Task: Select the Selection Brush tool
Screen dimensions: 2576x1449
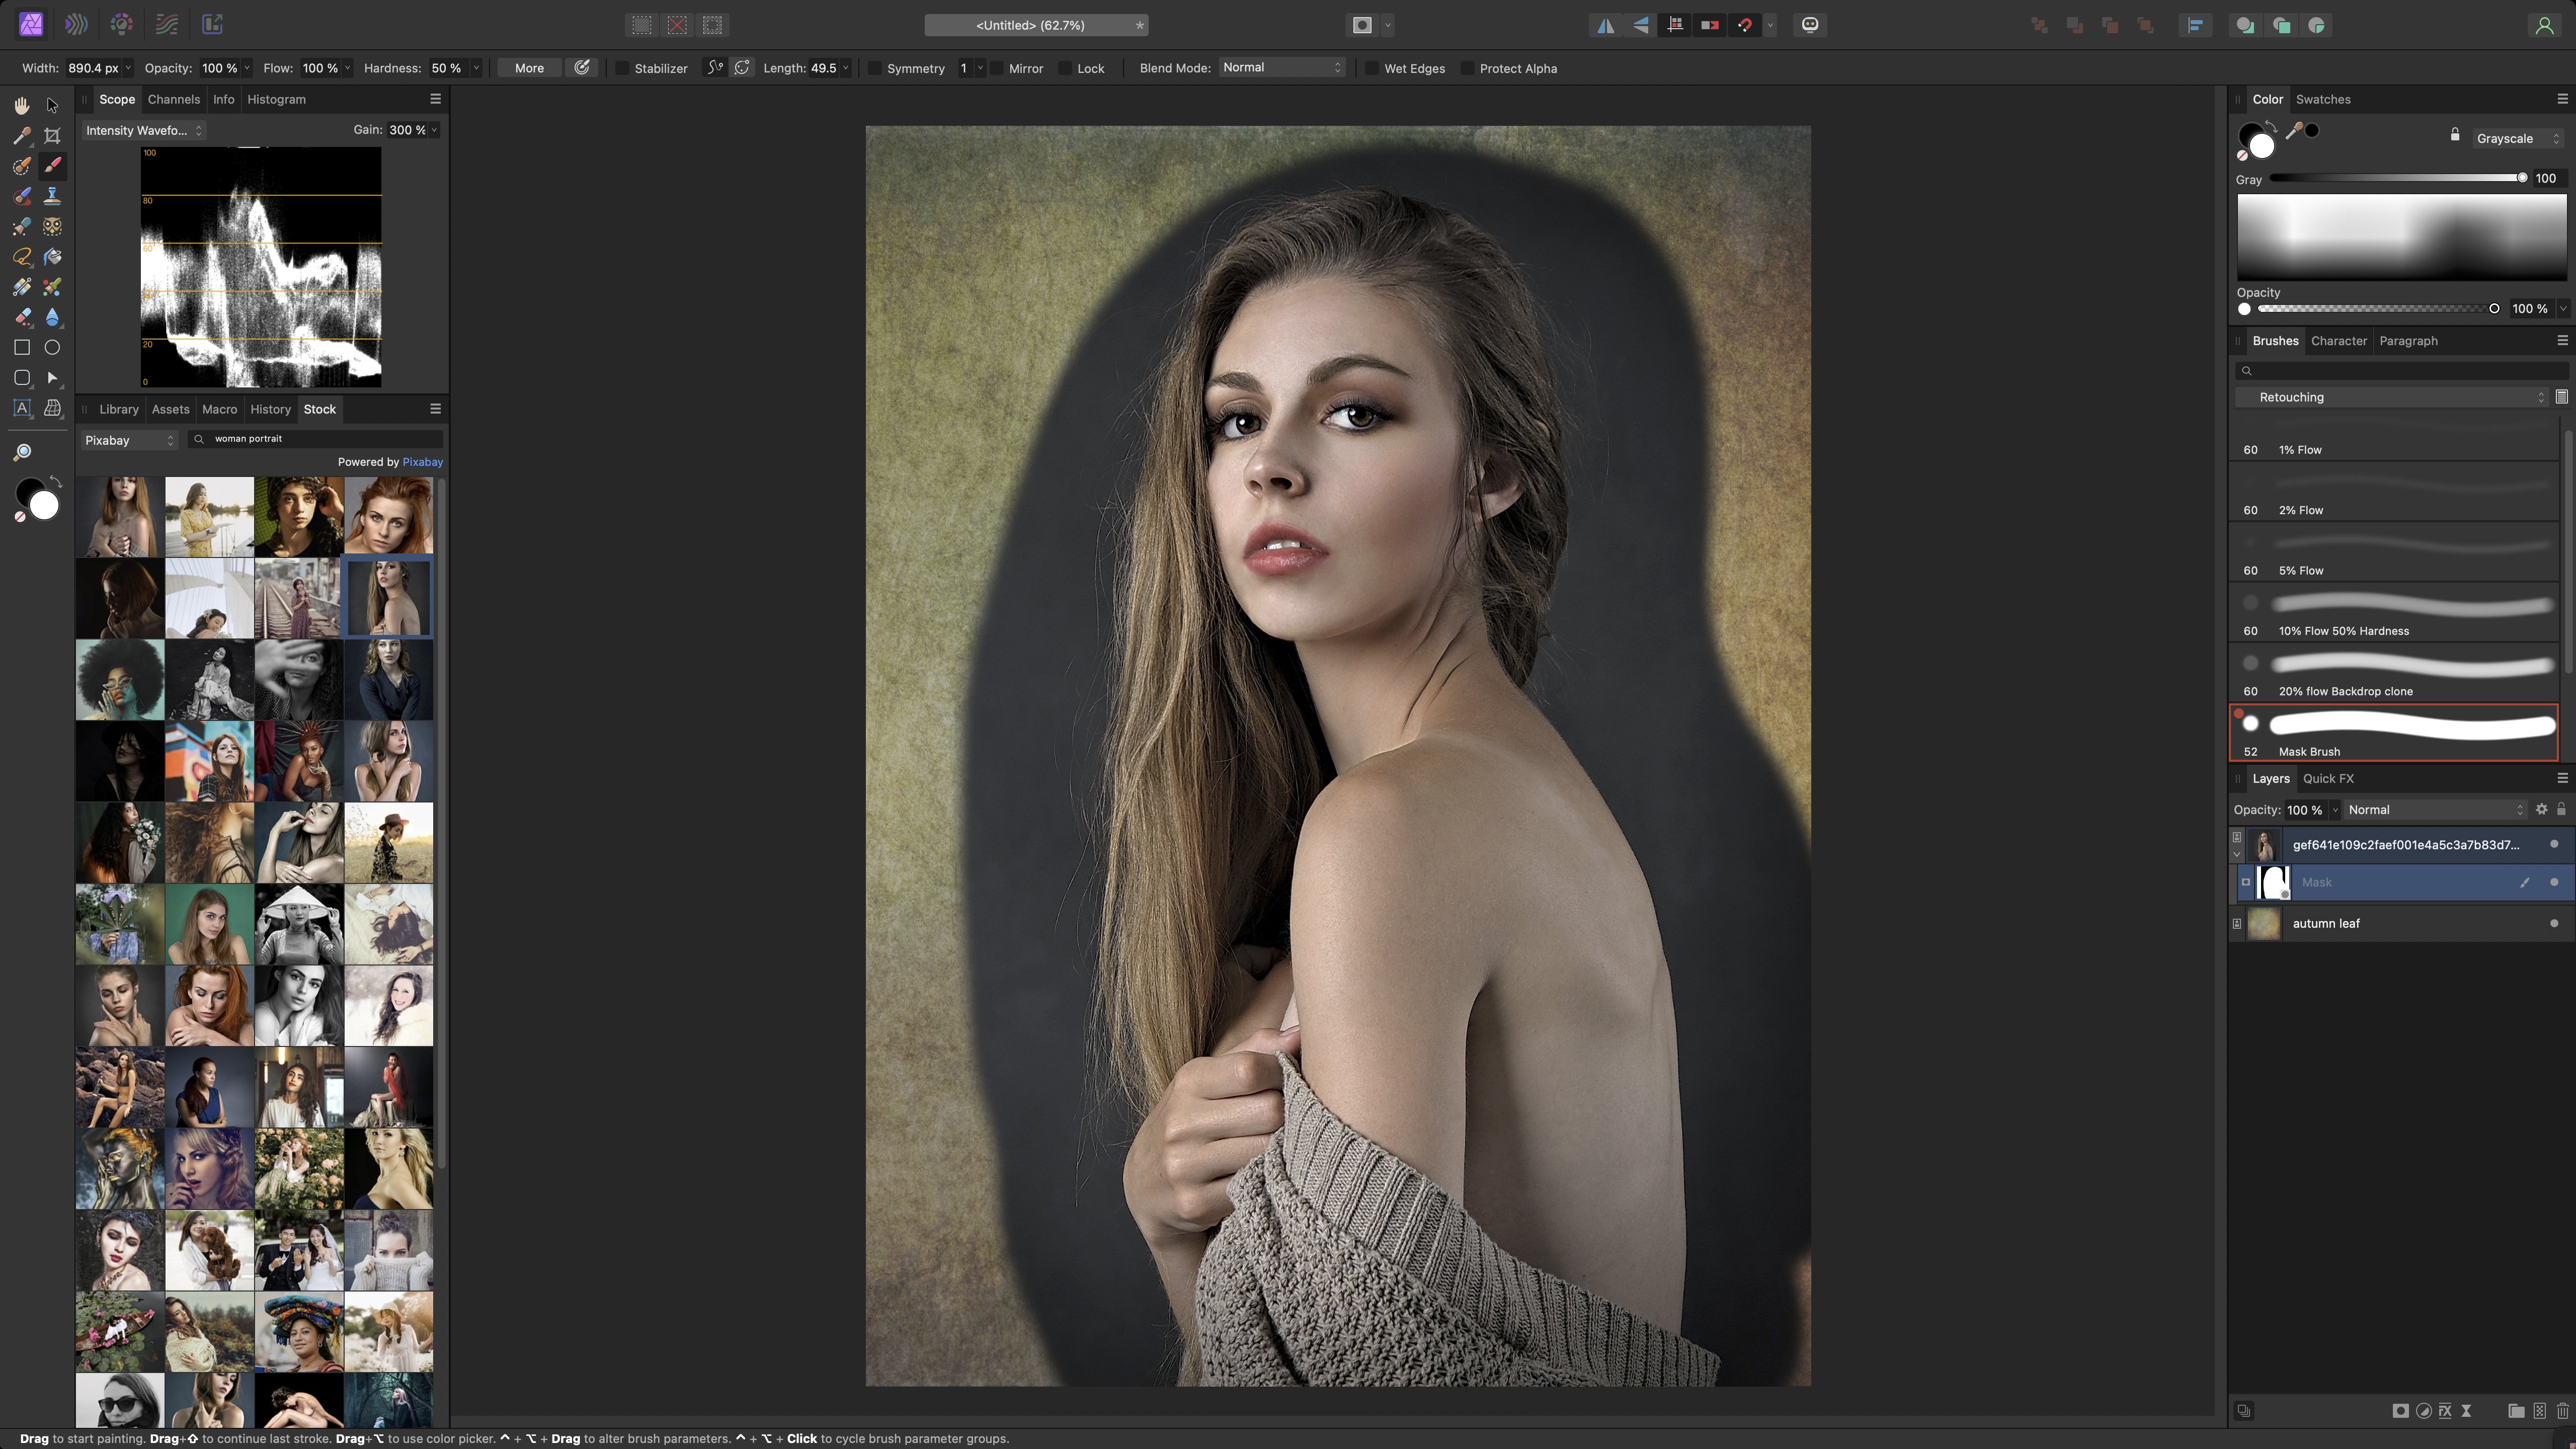Action: pyautogui.click(x=21, y=166)
